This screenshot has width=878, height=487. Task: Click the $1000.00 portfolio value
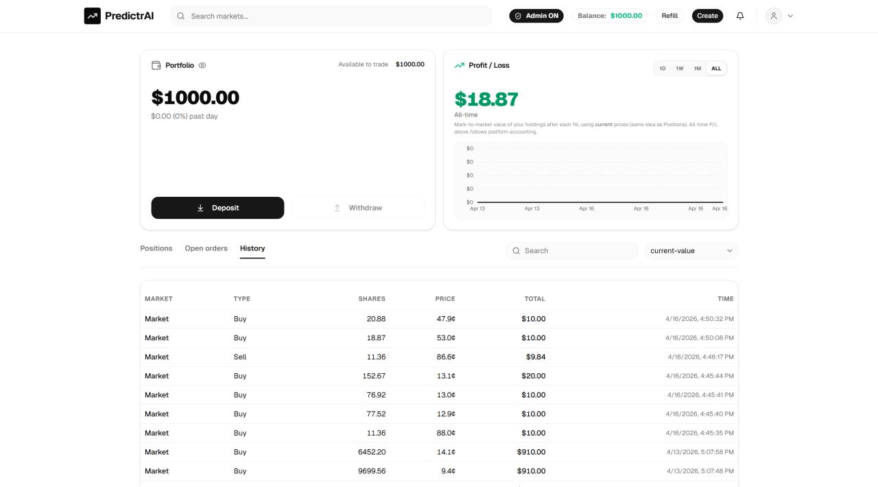[195, 97]
